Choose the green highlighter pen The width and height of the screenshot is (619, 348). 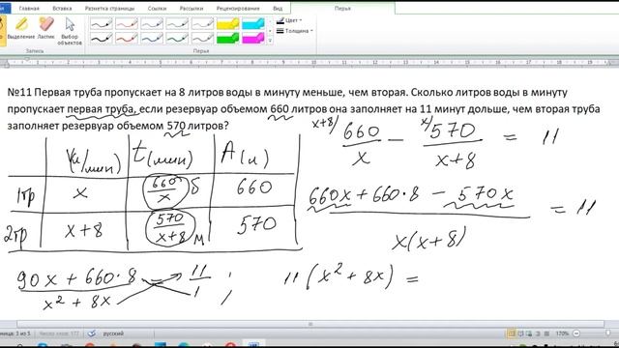tap(228, 39)
